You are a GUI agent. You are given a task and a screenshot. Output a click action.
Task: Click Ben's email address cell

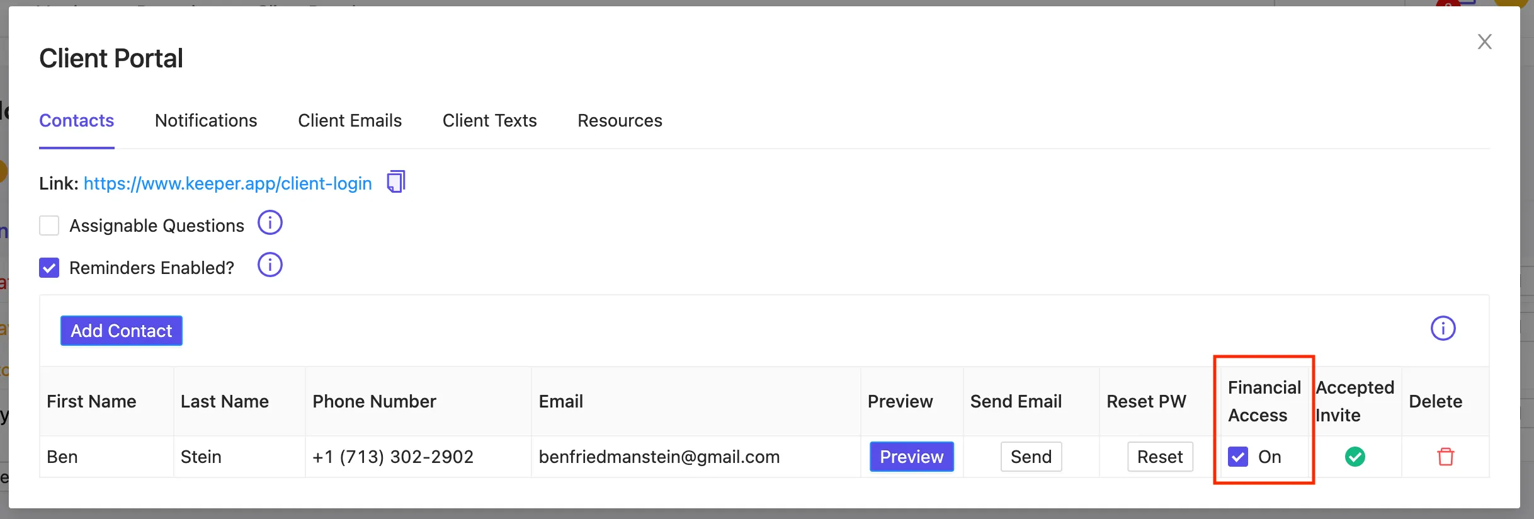[x=696, y=457]
